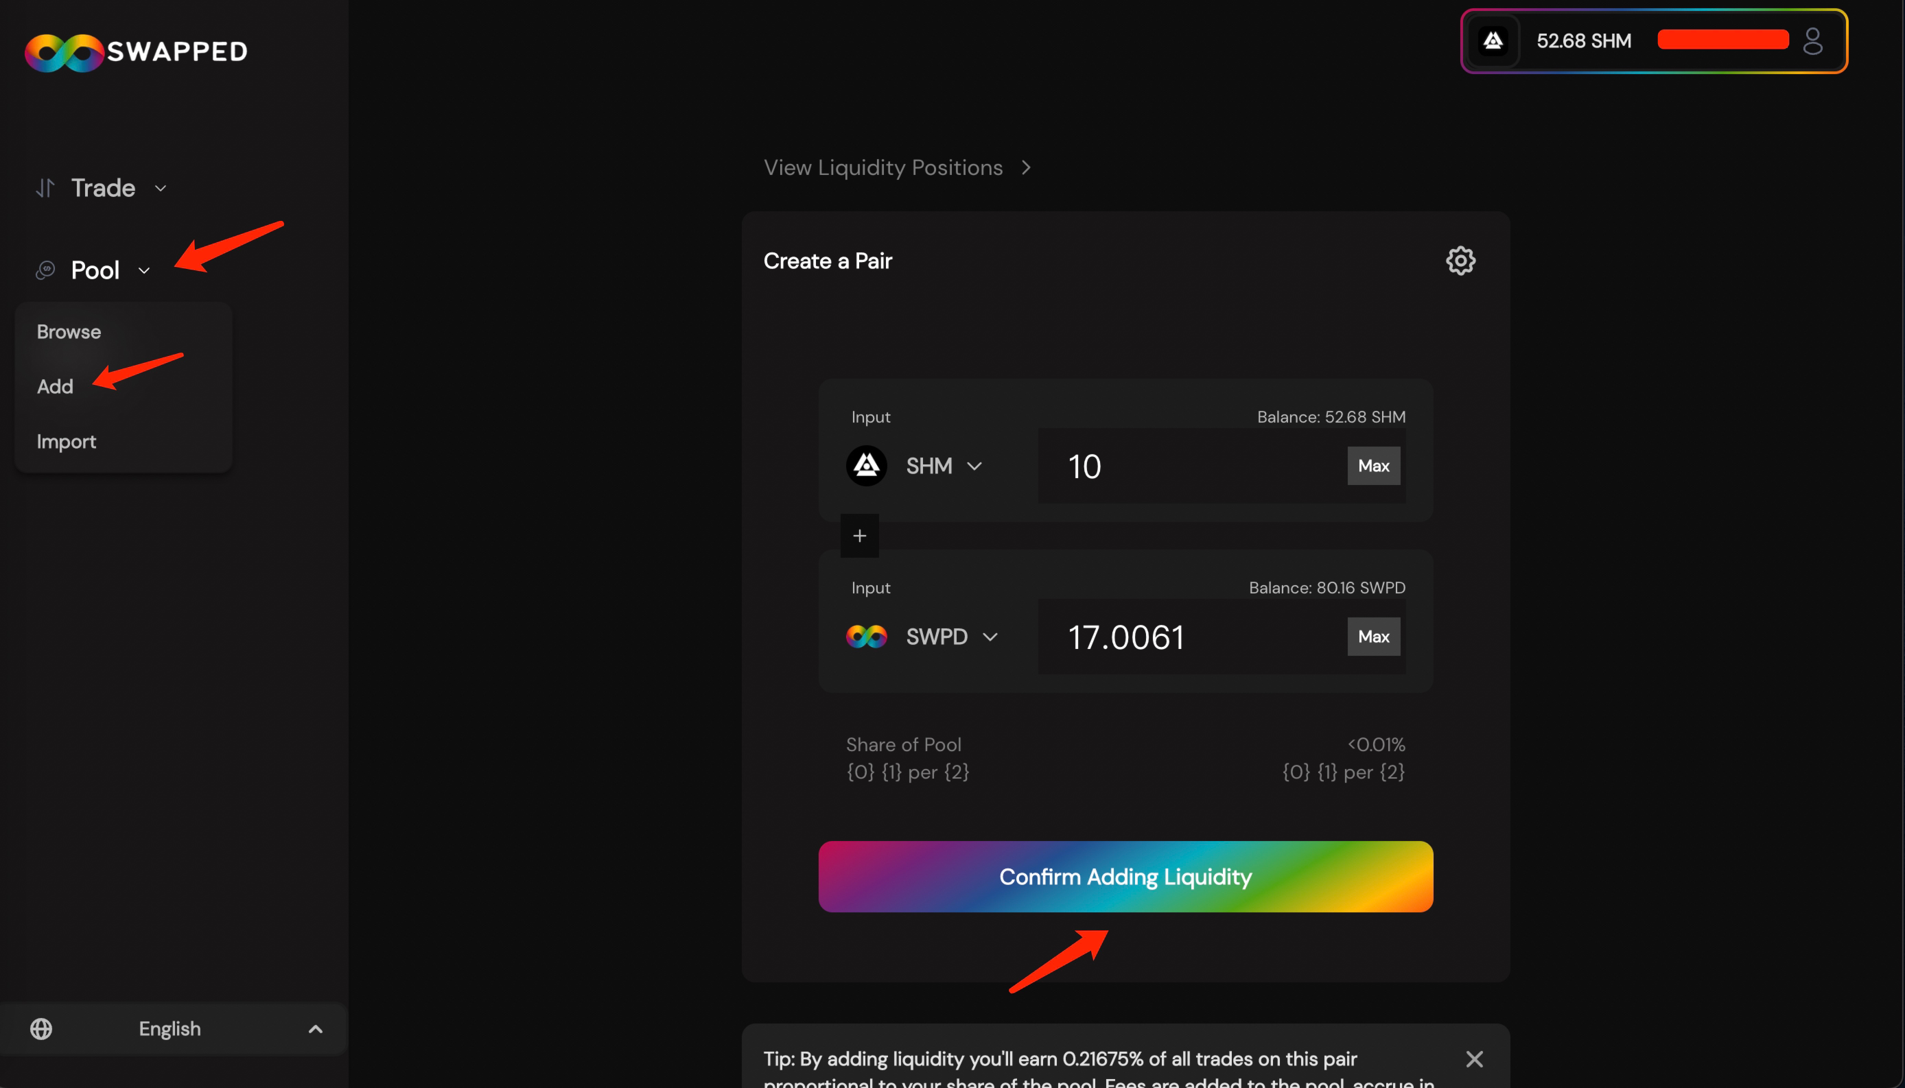The width and height of the screenshot is (1905, 1088).
Task: Click the SWPD token logo
Action: coord(866,637)
